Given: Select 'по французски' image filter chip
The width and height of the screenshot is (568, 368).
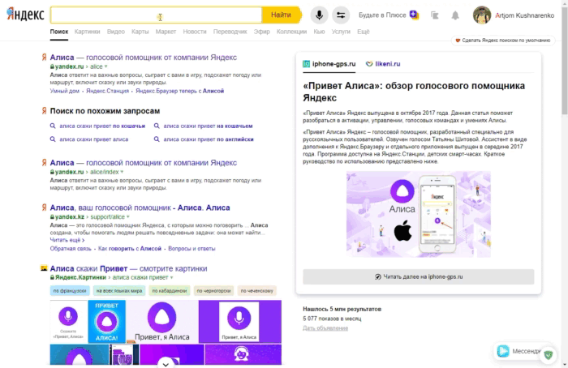Looking at the screenshot, I should click(x=70, y=290).
